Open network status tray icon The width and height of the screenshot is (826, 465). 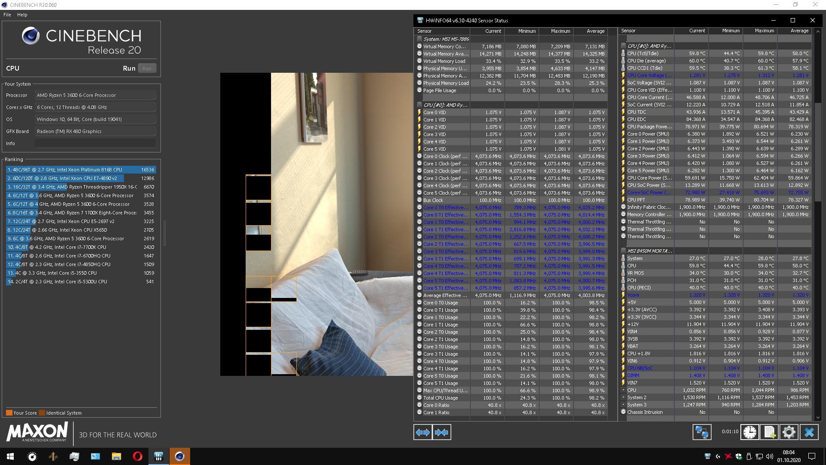point(759,456)
